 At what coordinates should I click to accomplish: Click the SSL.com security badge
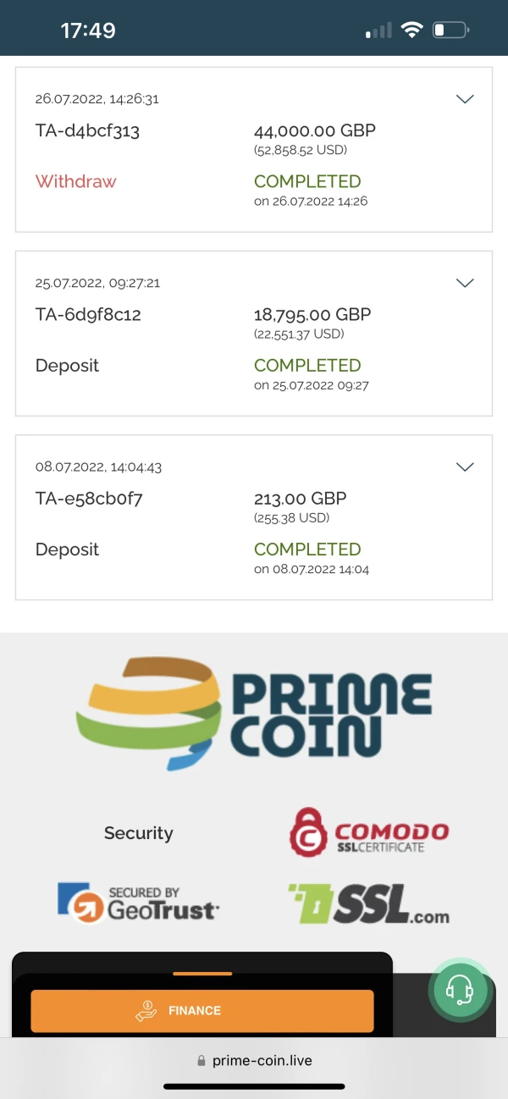click(369, 903)
